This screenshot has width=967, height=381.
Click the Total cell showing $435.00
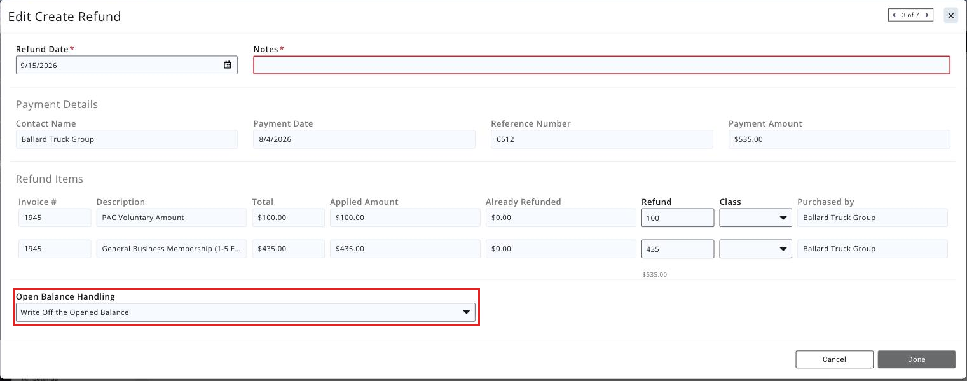coord(288,249)
